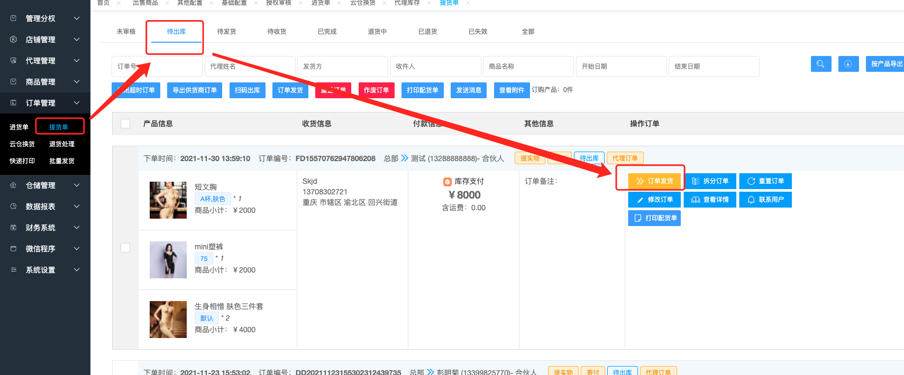Screen dimensions: 904x375
Task: Click the 拆分订单 split order button
Action: pos(710,181)
